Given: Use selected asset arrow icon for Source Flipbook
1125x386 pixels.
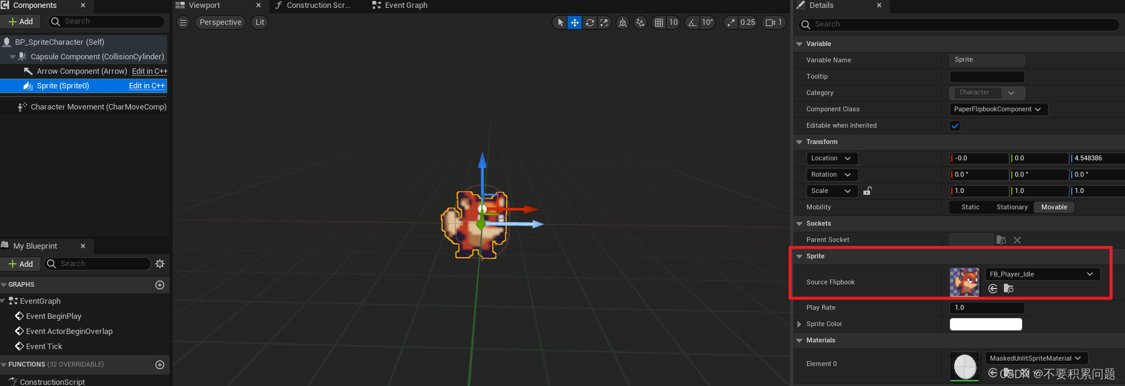Looking at the screenshot, I should (993, 289).
